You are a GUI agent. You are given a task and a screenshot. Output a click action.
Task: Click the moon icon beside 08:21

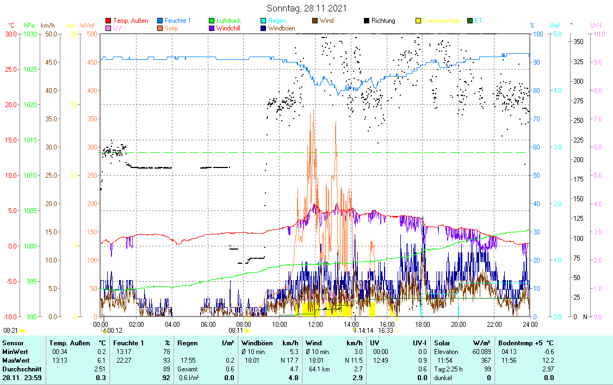(x=22, y=330)
